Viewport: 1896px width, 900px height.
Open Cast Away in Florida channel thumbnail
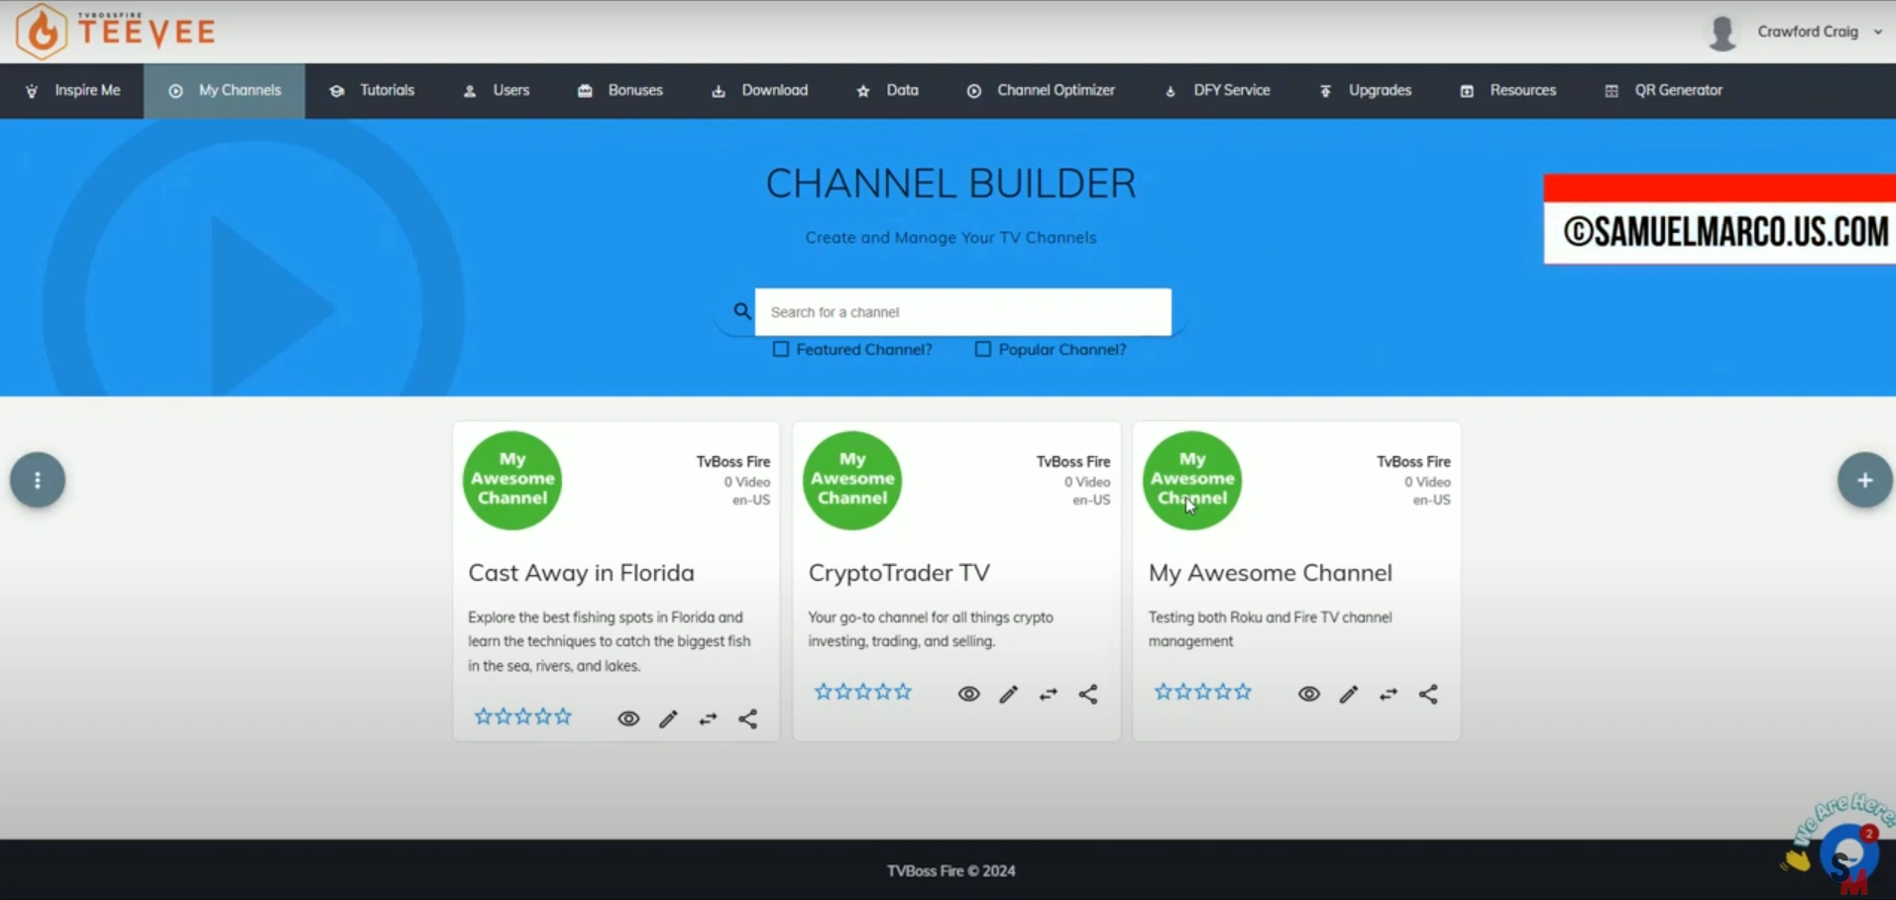[512, 480]
